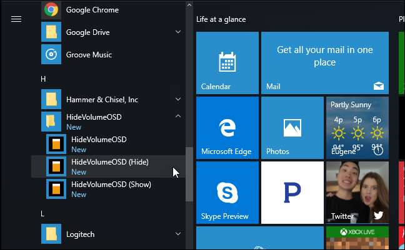This screenshot has width=405, height=250.
Task: Open the Skype Preview tile
Action: click(x=227, y=192)
